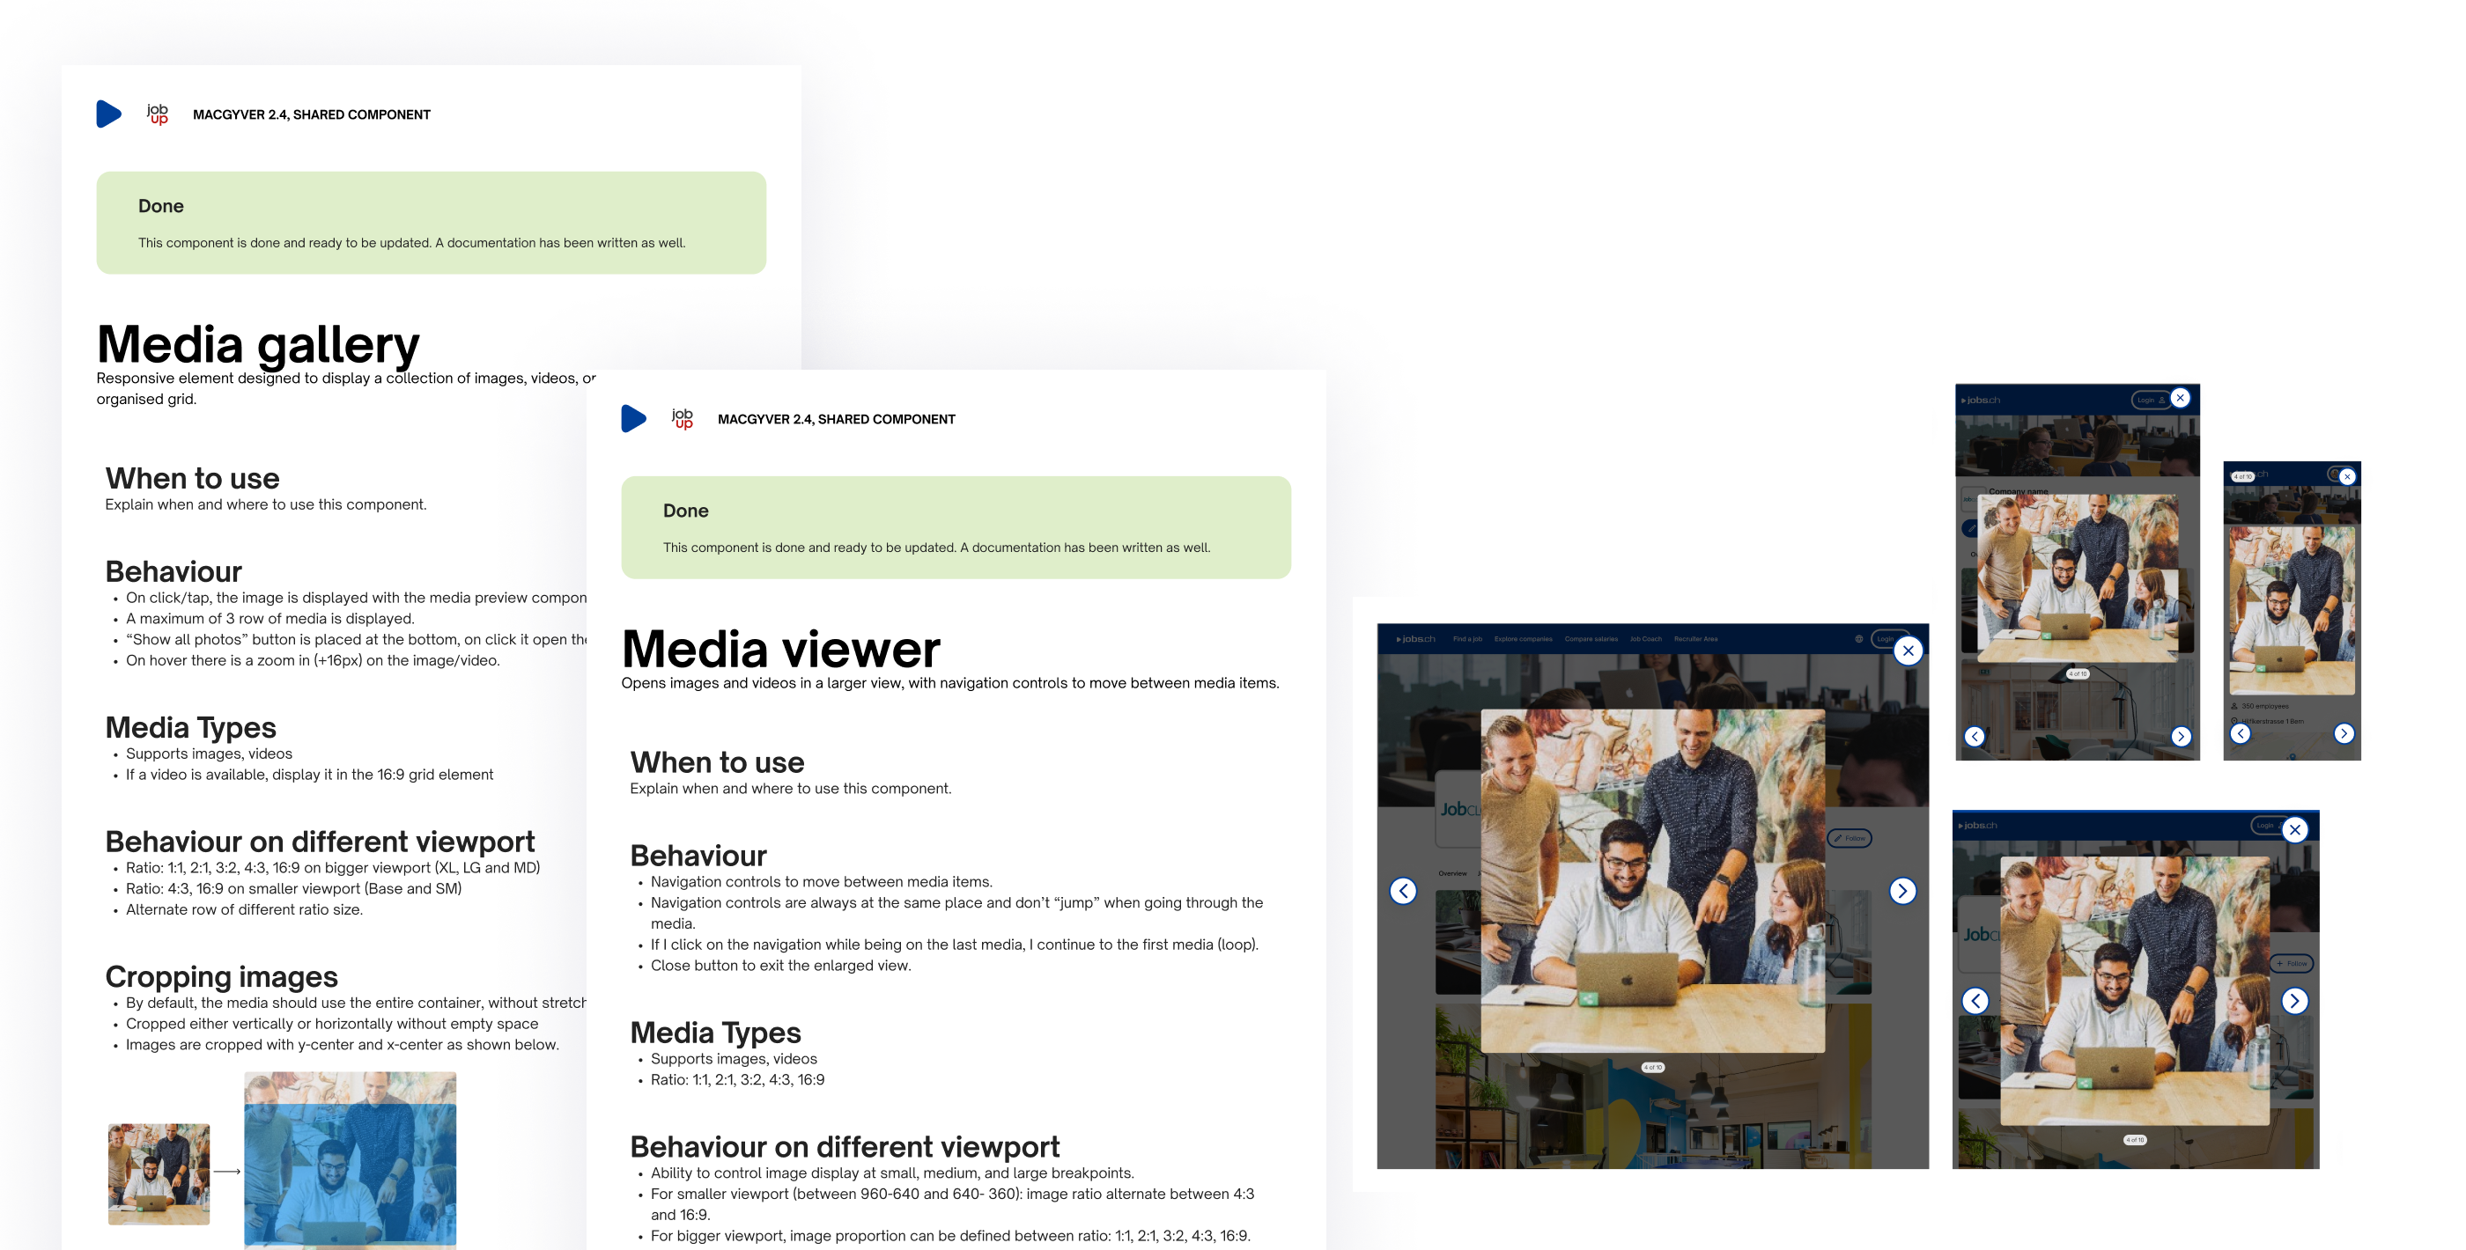
Task: Close the bottom-right landscape mockup viewer
Action: click(2294, 830)
